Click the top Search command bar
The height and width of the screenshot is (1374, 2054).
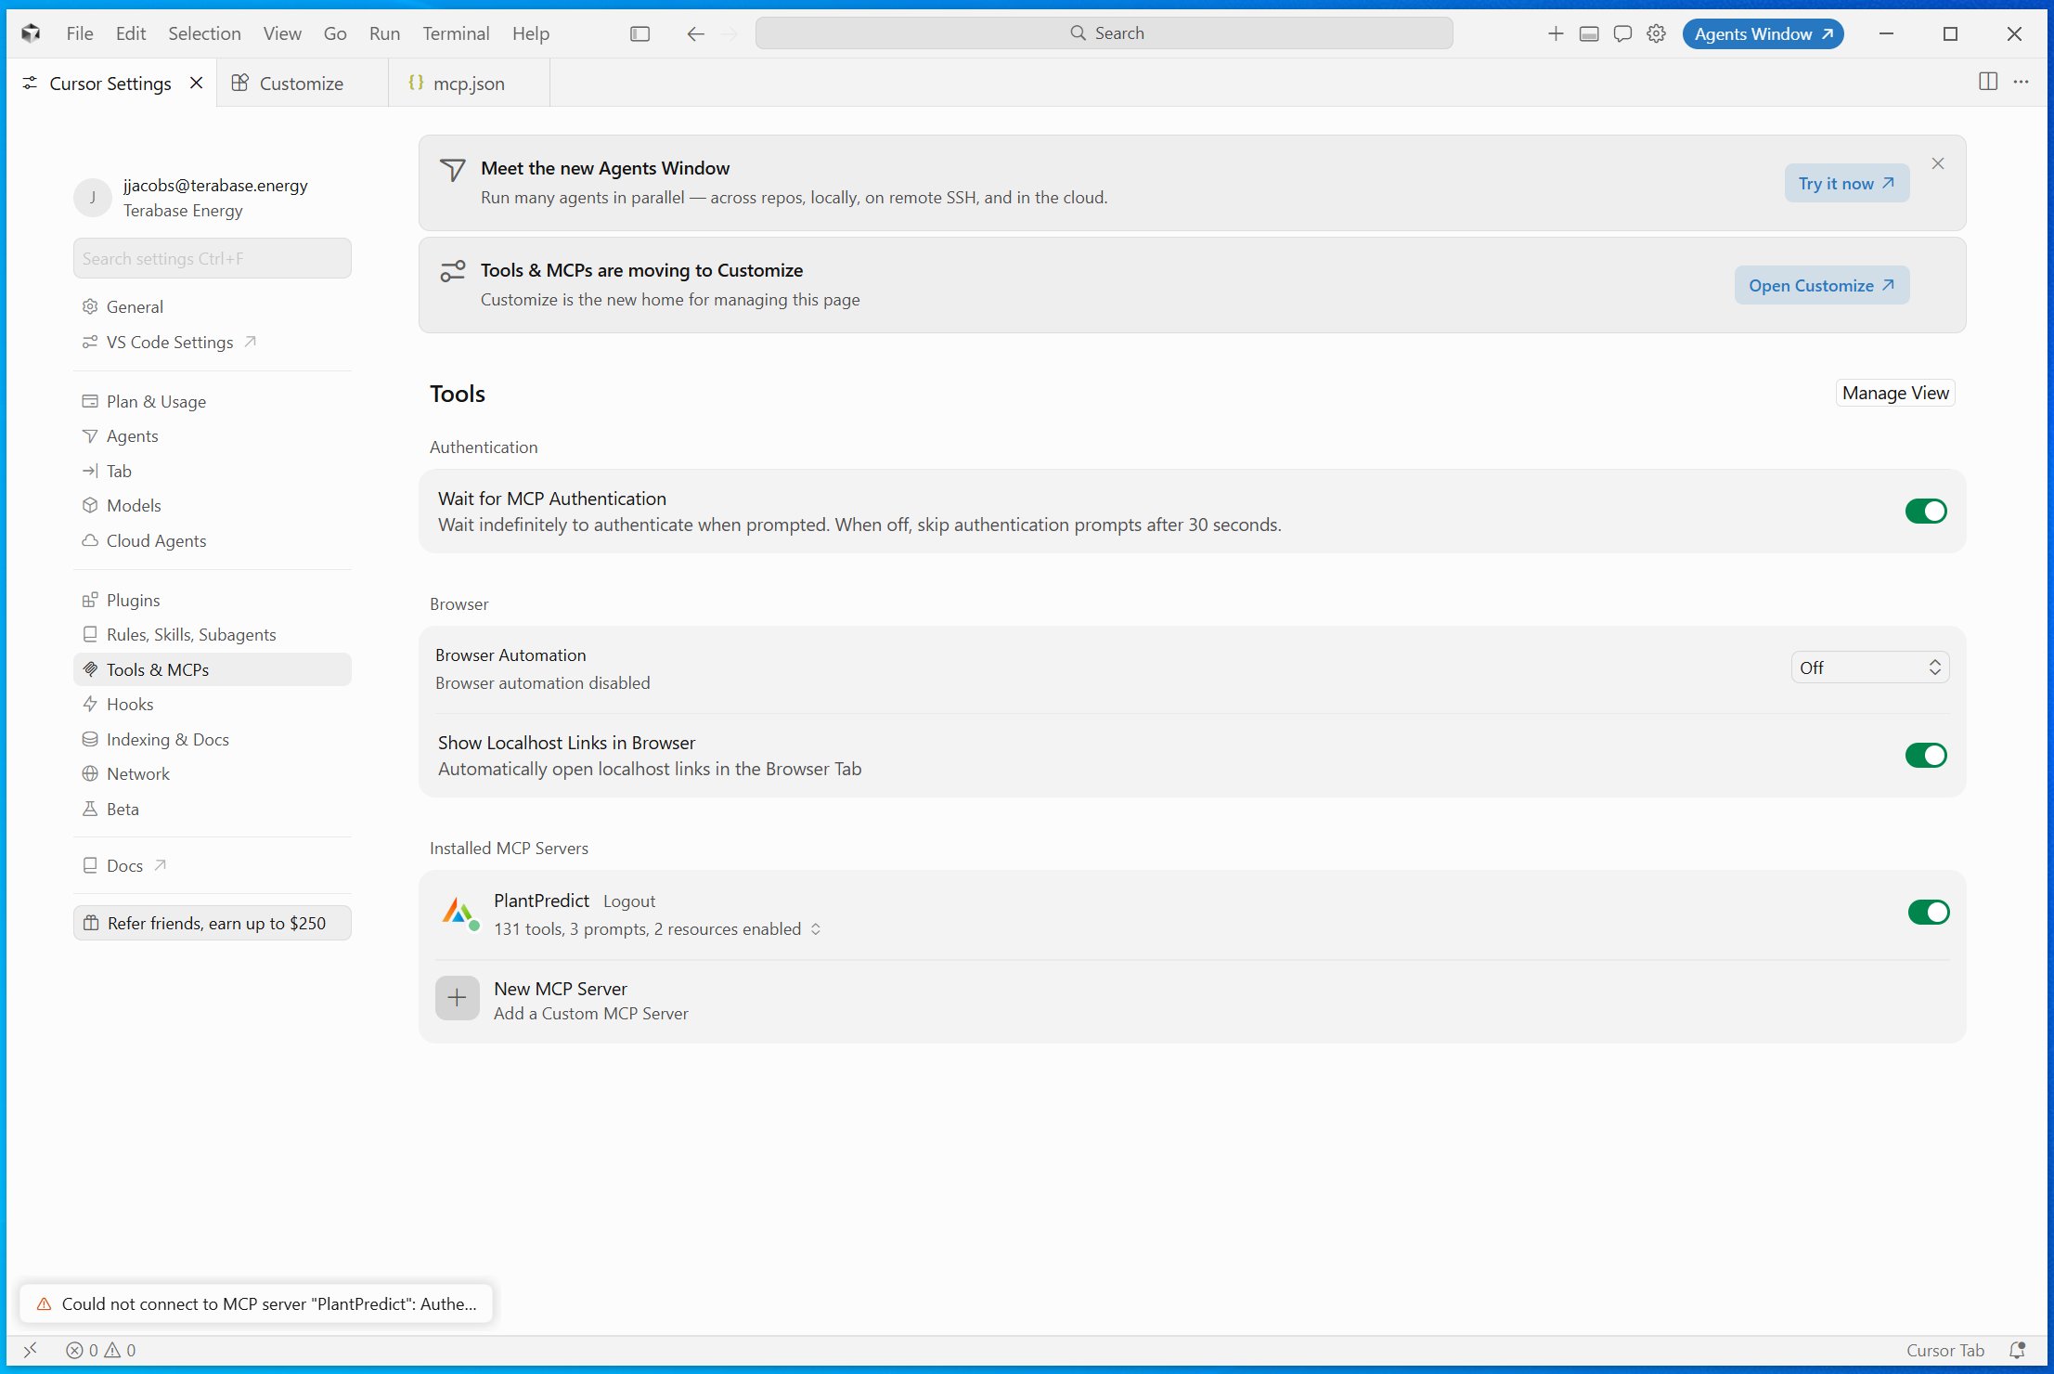pos(1105,33)
